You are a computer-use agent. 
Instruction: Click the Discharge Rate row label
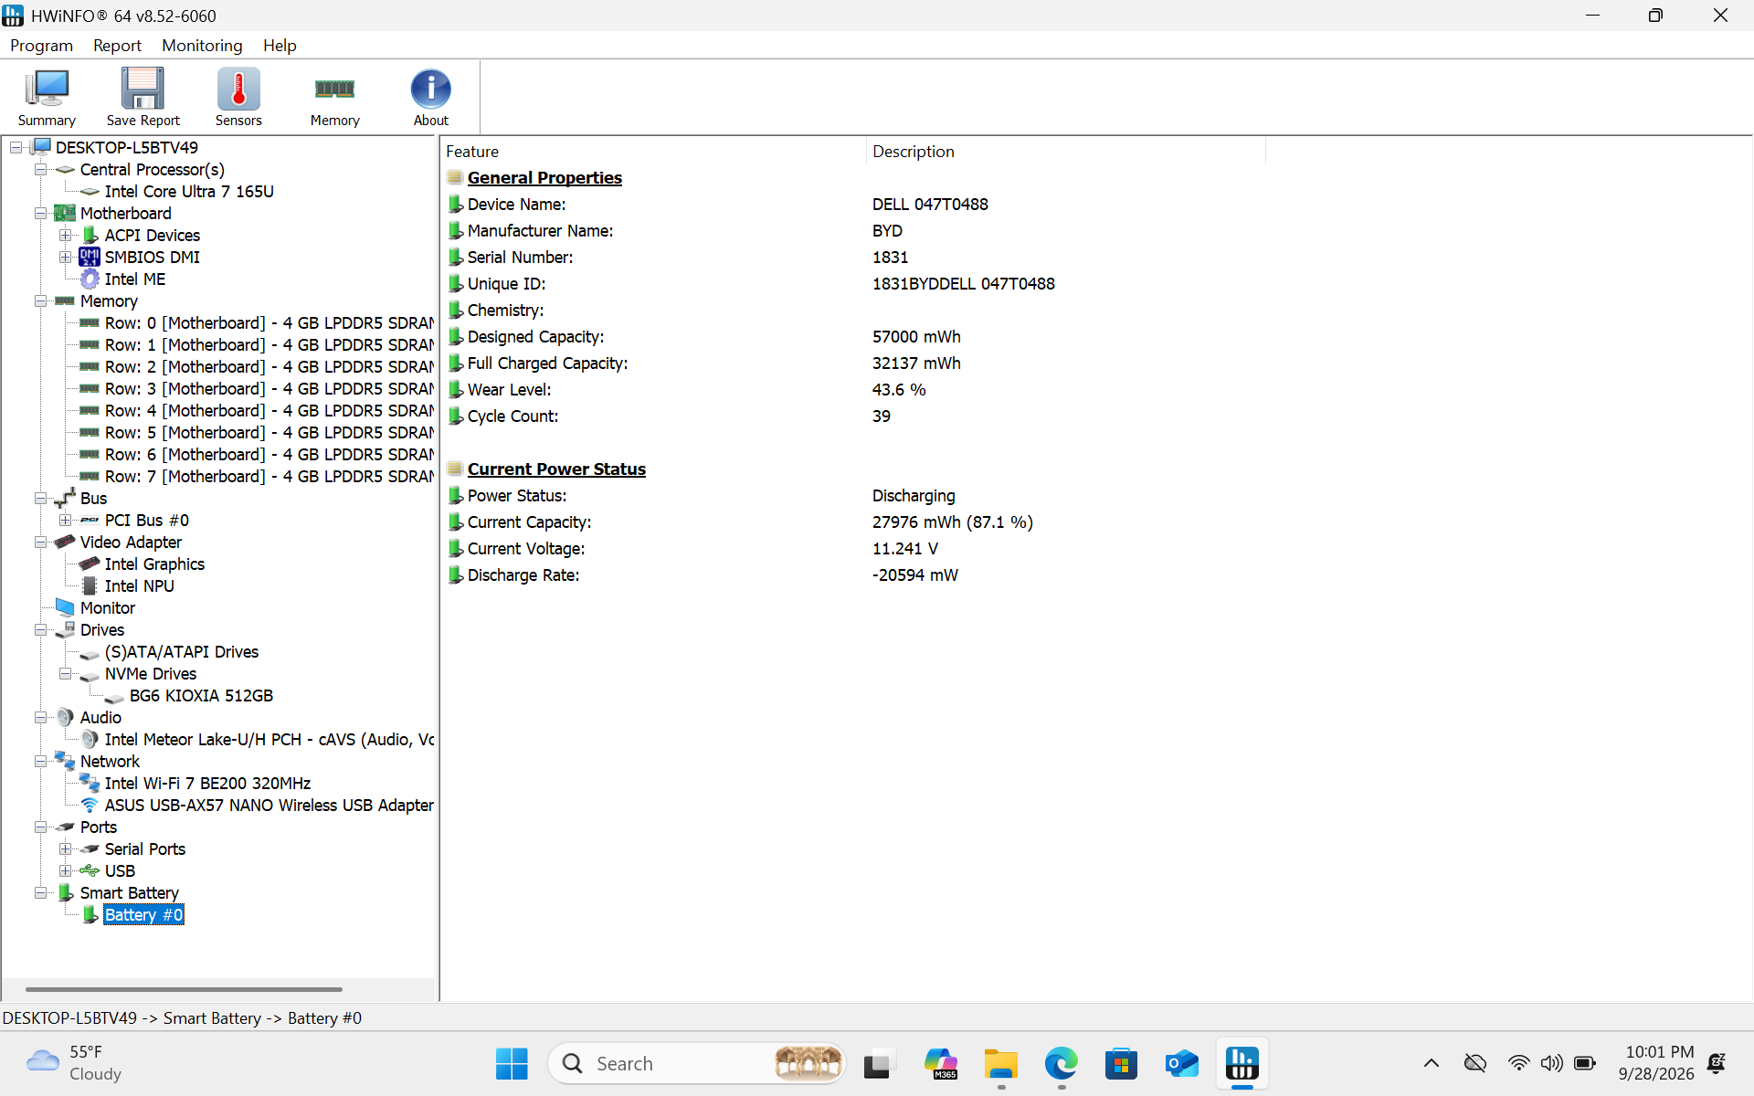coord(523,575)
